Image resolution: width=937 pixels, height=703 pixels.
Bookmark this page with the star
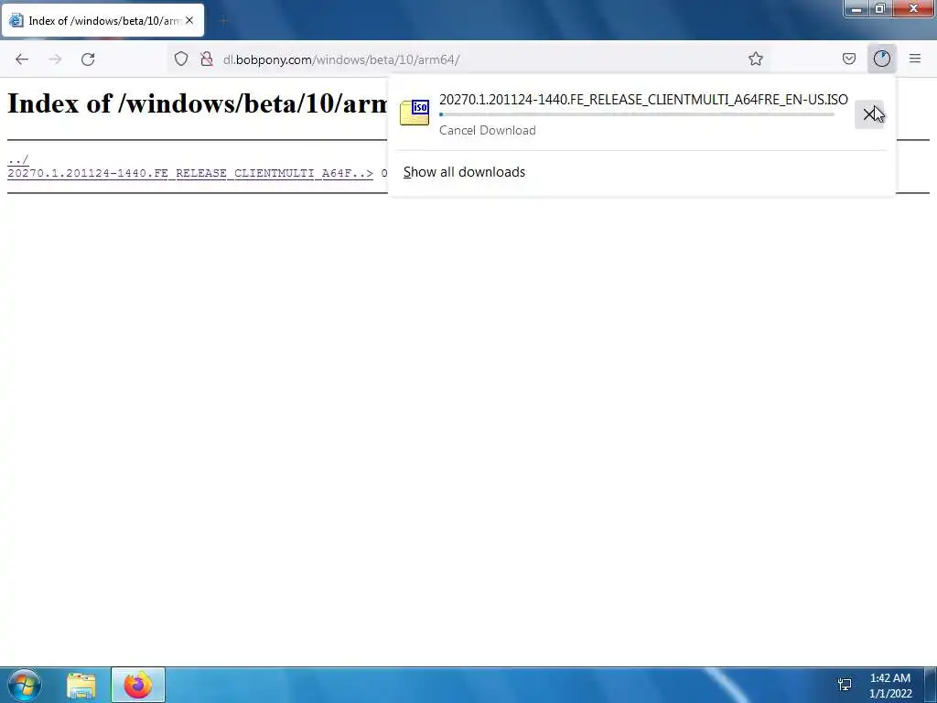[755, 59]
